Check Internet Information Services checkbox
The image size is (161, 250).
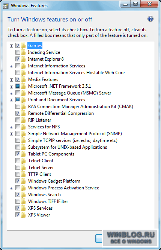pyautogui.click(x=18, y=66)
